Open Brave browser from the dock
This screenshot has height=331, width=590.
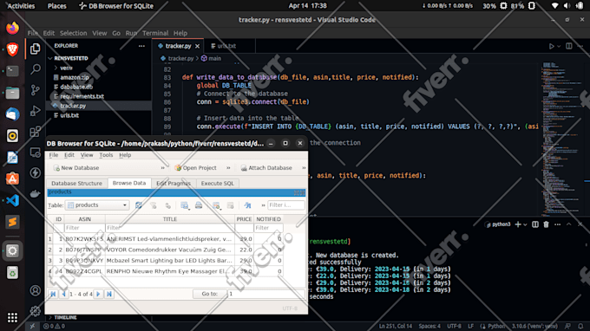point(12,49)
